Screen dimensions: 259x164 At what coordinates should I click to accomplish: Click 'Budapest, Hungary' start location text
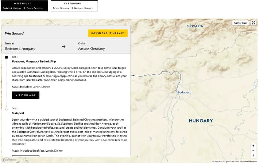(x=20, y=49)
